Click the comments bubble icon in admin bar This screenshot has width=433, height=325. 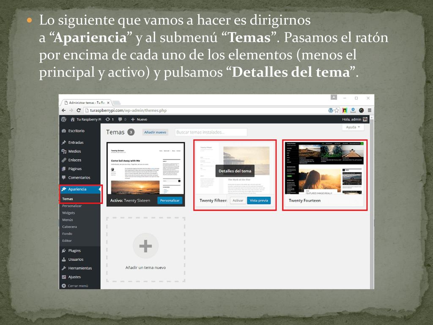click(122, 119)
